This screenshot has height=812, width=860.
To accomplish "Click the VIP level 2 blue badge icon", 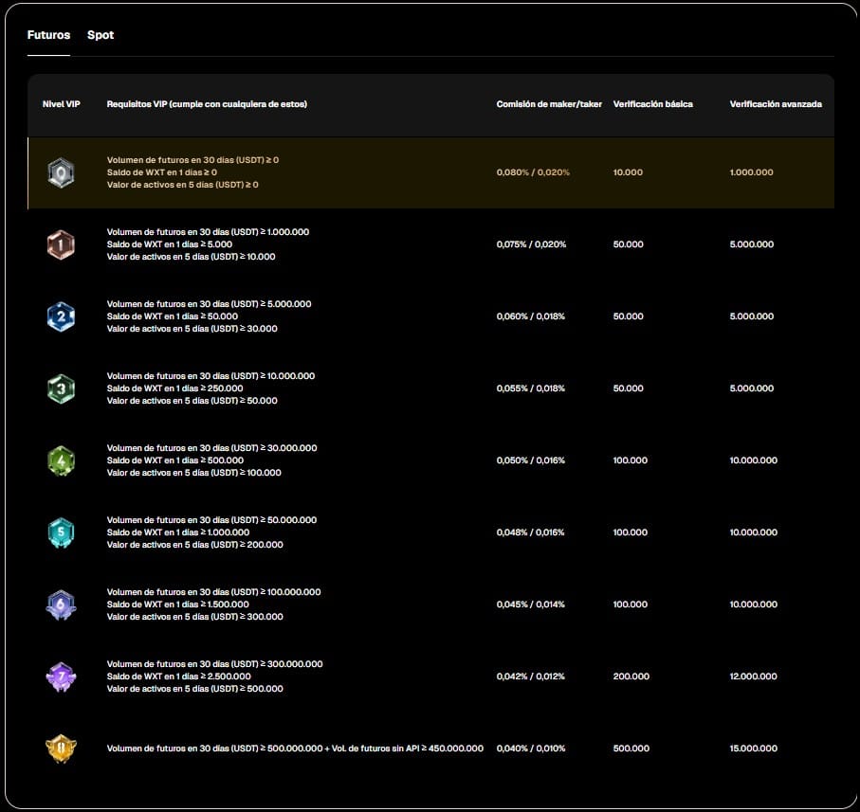I will point(61,316).
